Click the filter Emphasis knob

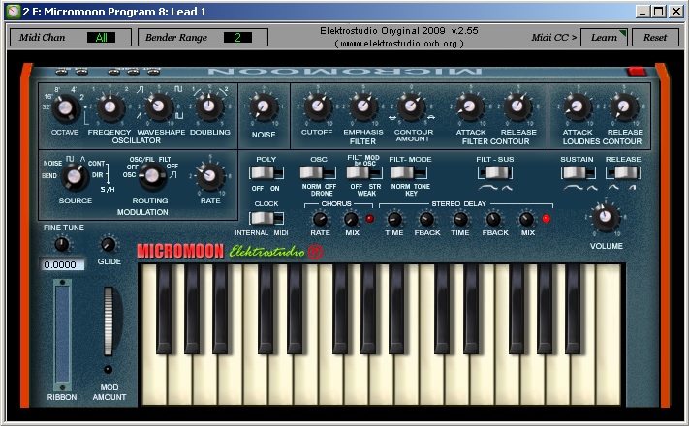point(363,106)
